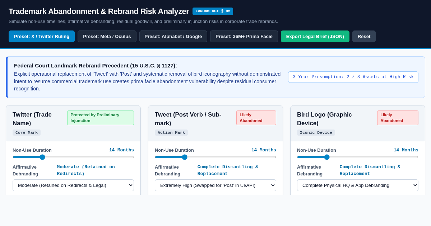Click Bird Logo 'Complete Dismantling & Replacement' value
The height and width of the screenshot is (226, 431).
click(370, 170)
